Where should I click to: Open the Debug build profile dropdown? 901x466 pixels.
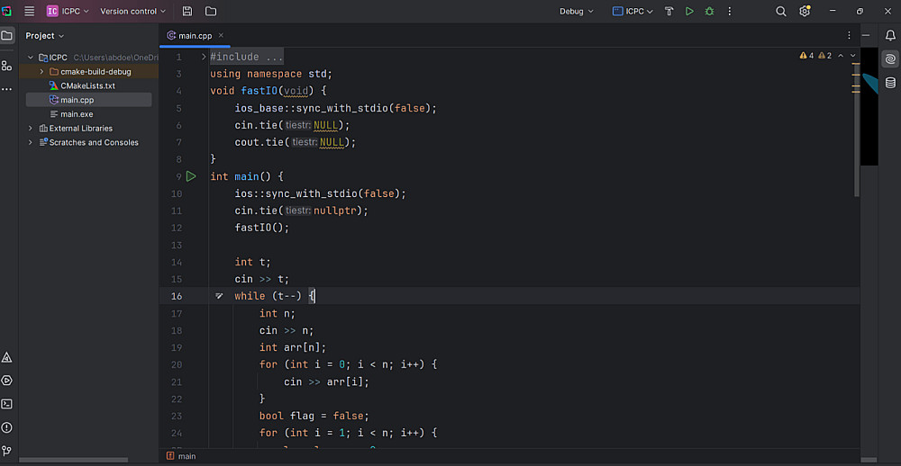(x=577, y=12)
